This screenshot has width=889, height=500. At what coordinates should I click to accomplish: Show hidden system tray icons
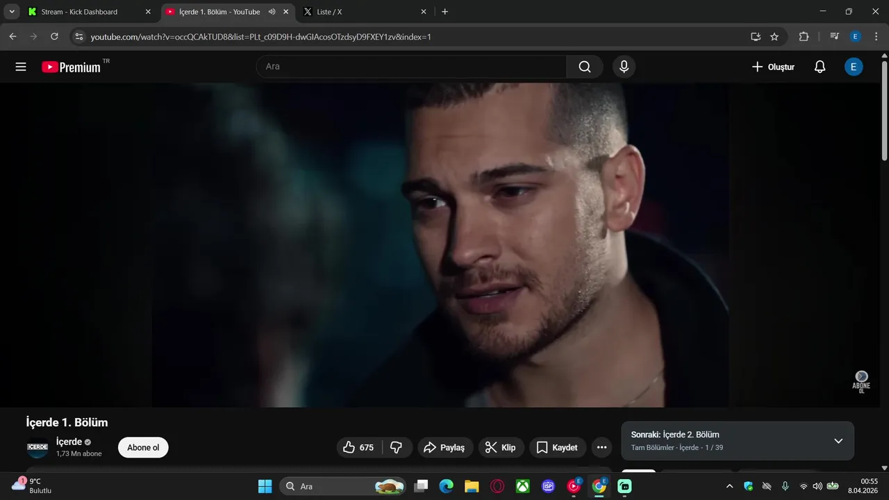tap(729, 486)
